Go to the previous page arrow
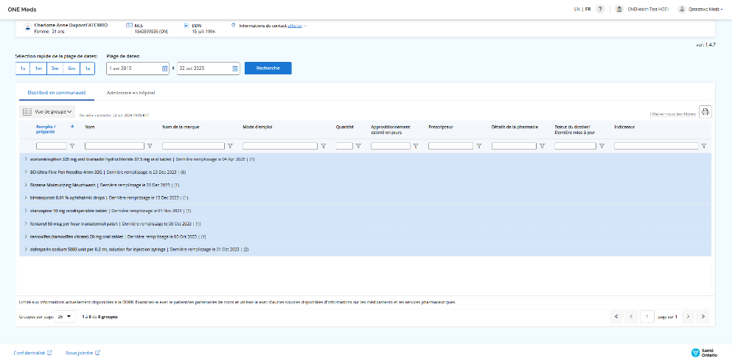 [x=631, y=317]
